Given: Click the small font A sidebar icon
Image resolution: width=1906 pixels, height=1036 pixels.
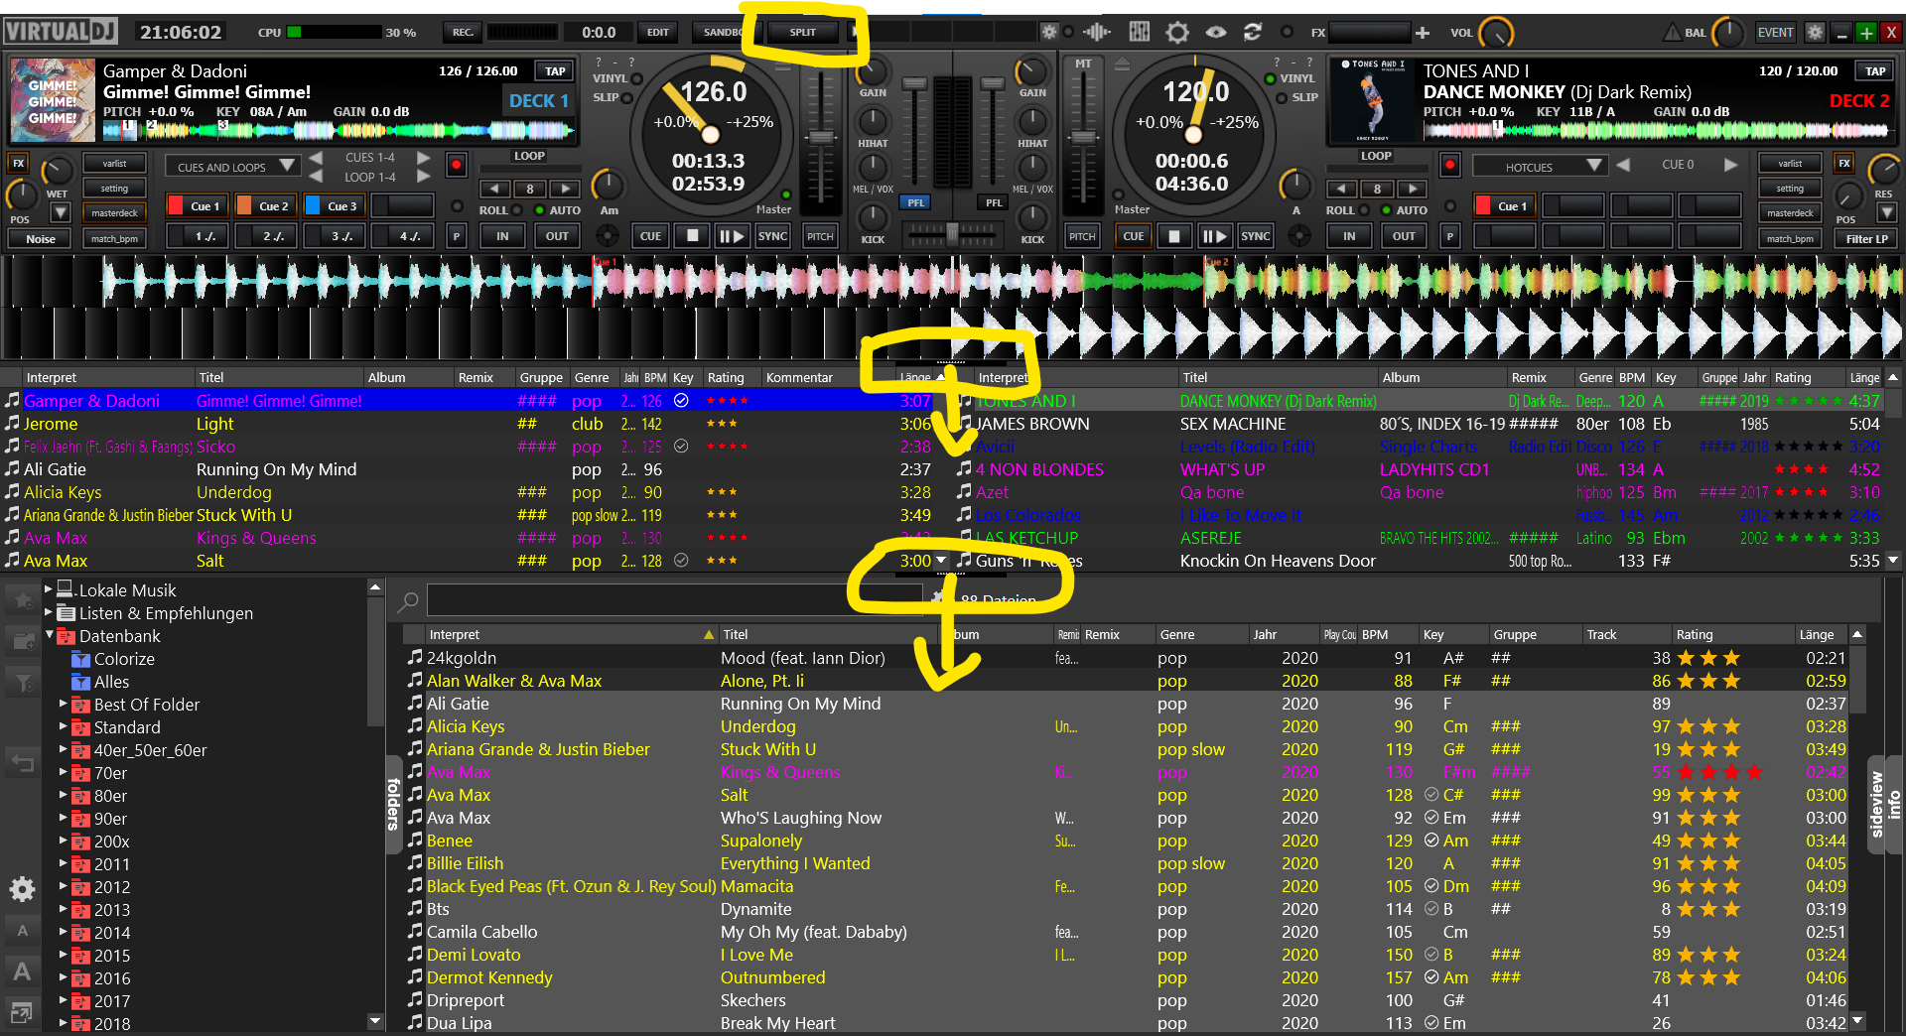Looking at the screenshot, I should [22, 931].
